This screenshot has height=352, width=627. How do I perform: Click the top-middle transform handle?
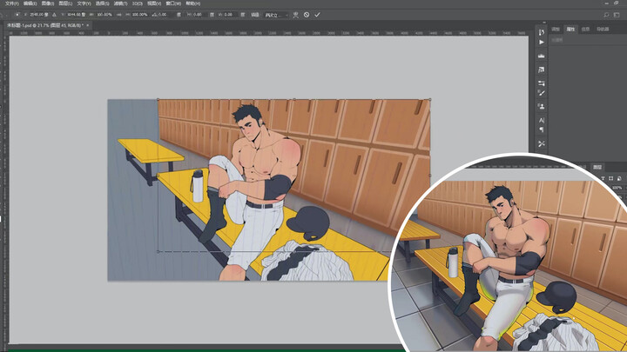(294, 99)
